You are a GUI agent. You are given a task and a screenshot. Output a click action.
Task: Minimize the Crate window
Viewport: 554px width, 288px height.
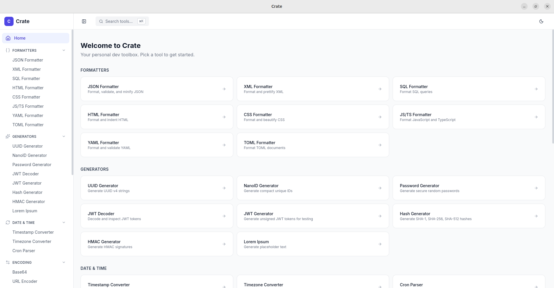tap(524, 6)
